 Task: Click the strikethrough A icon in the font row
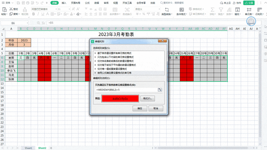pyautogui.click(x=47, y=14)
